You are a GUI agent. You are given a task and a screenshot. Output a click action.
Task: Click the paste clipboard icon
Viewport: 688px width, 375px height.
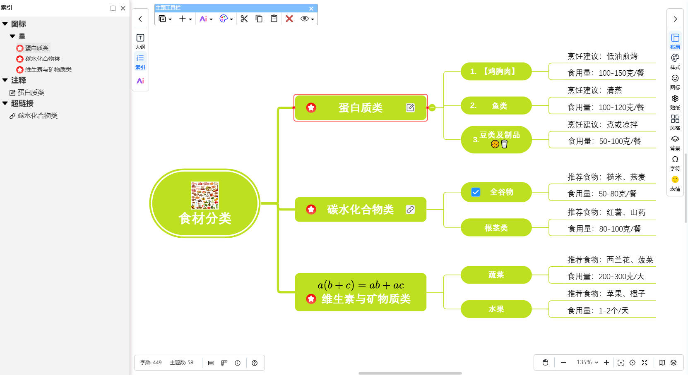pyautogui.click(x=274, y=19)
